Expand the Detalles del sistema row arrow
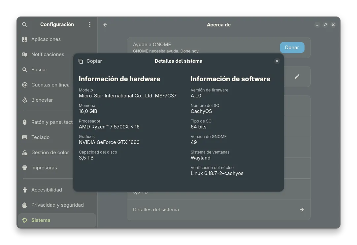This screenshot has width=357, height=245. (302, 210)
